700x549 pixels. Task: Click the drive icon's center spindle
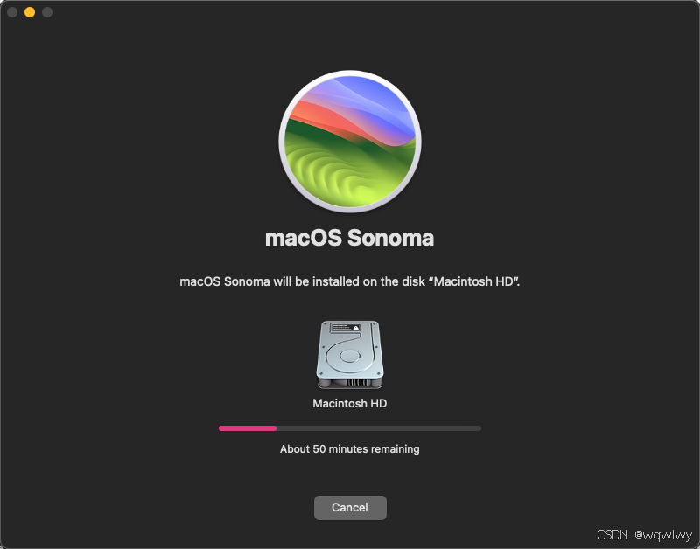pyautogui.click(x=349, y=356)
